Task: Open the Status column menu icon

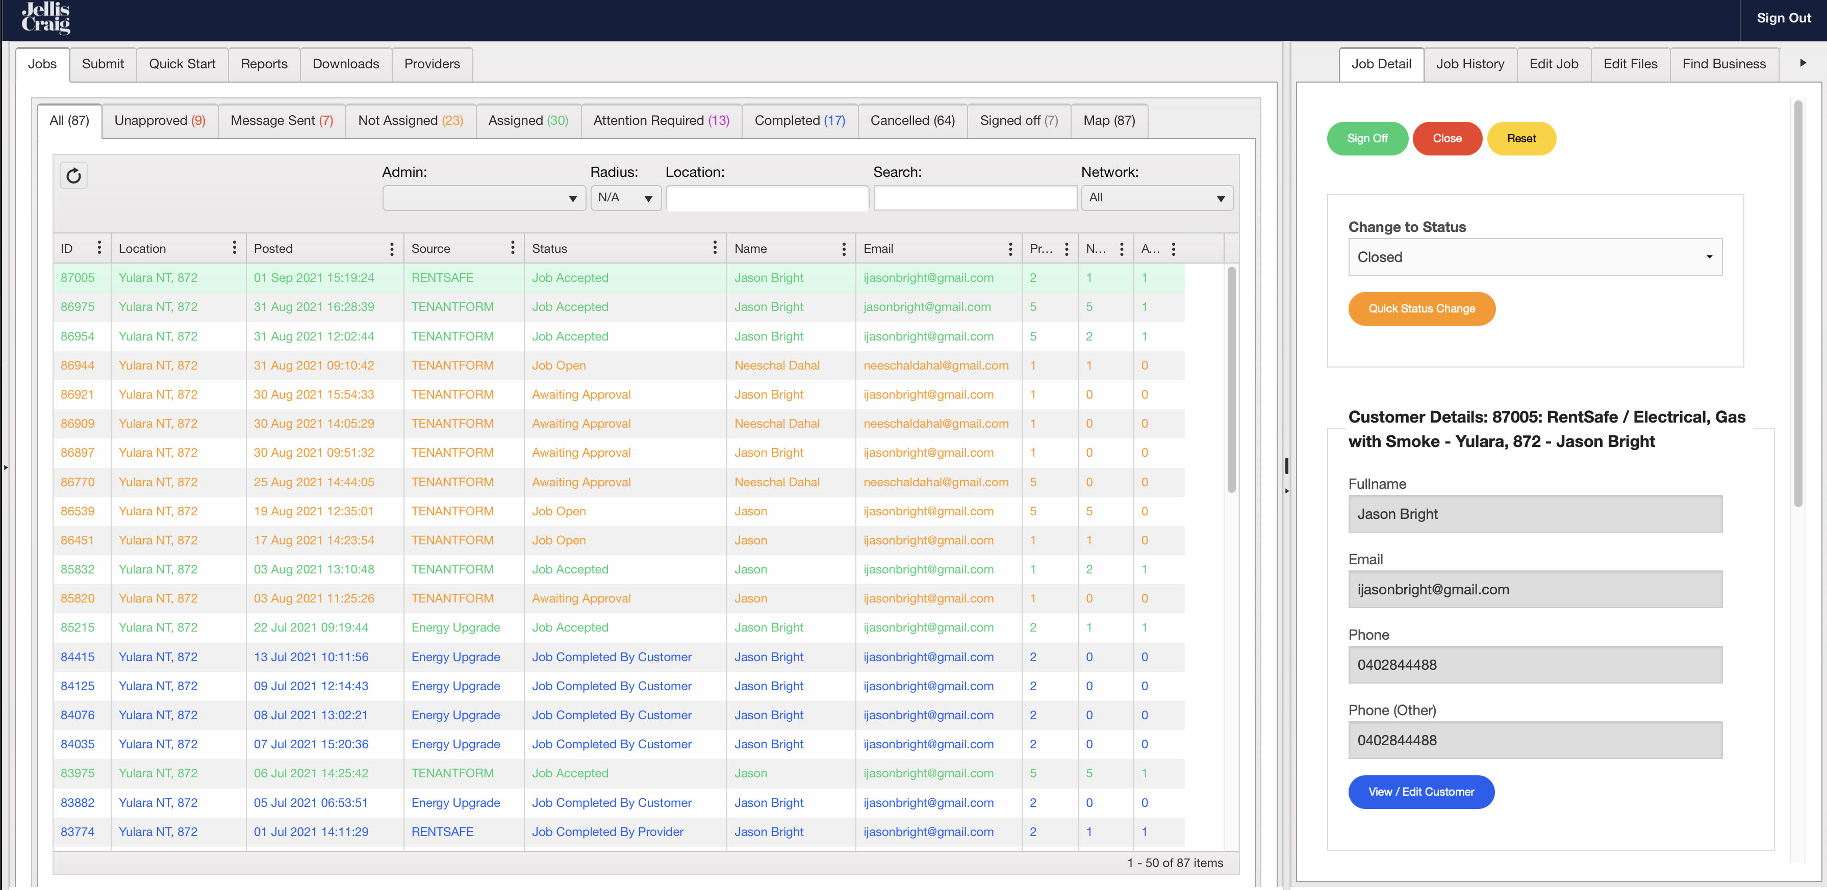Action: tap(714, 247)
